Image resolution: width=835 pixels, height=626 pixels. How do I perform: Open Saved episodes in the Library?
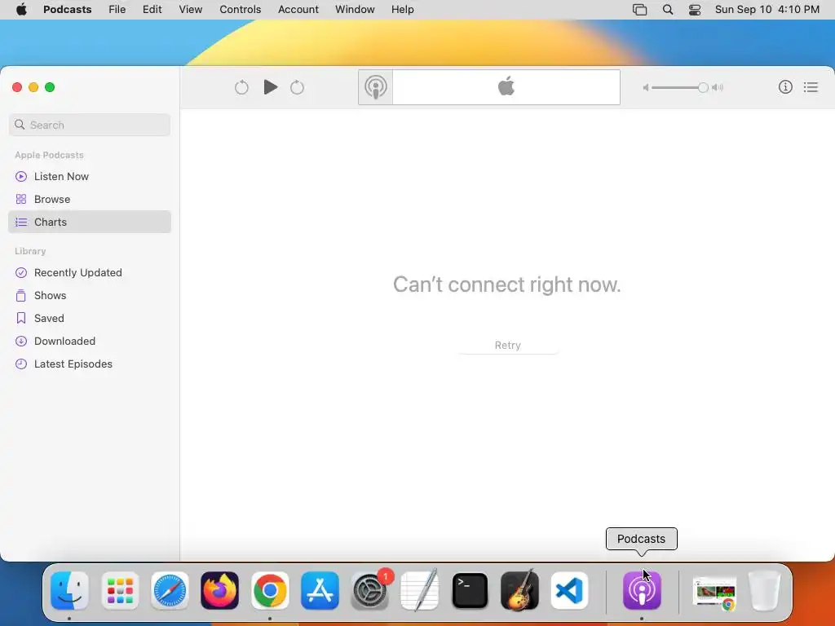coord(90,319)
